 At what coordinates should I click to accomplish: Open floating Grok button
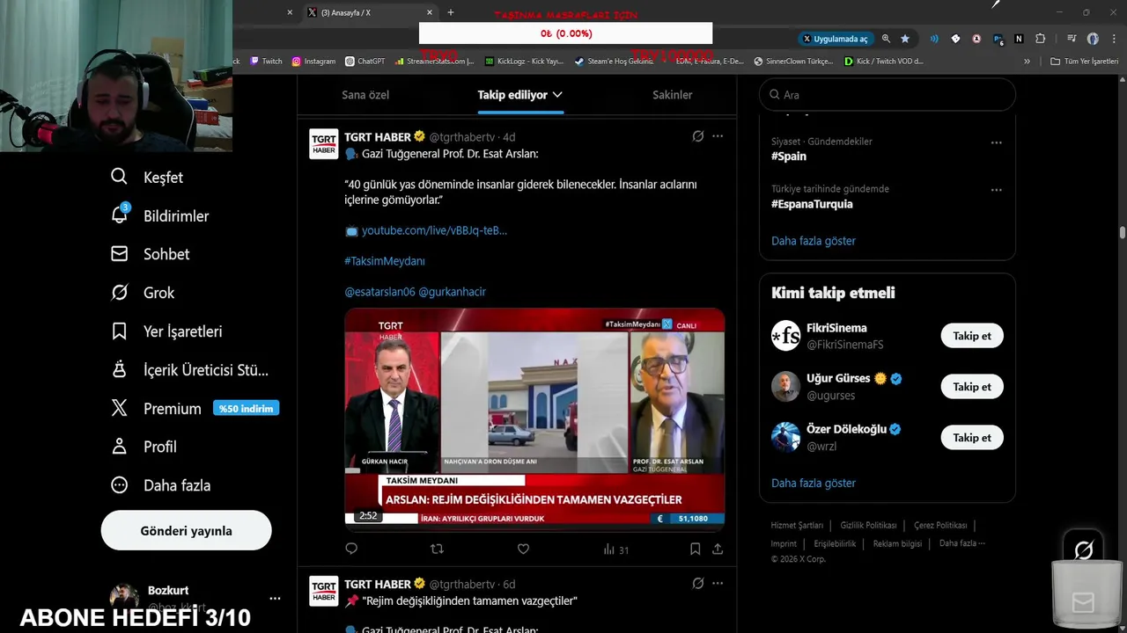pyautogui.click(x=1084, y=550)
